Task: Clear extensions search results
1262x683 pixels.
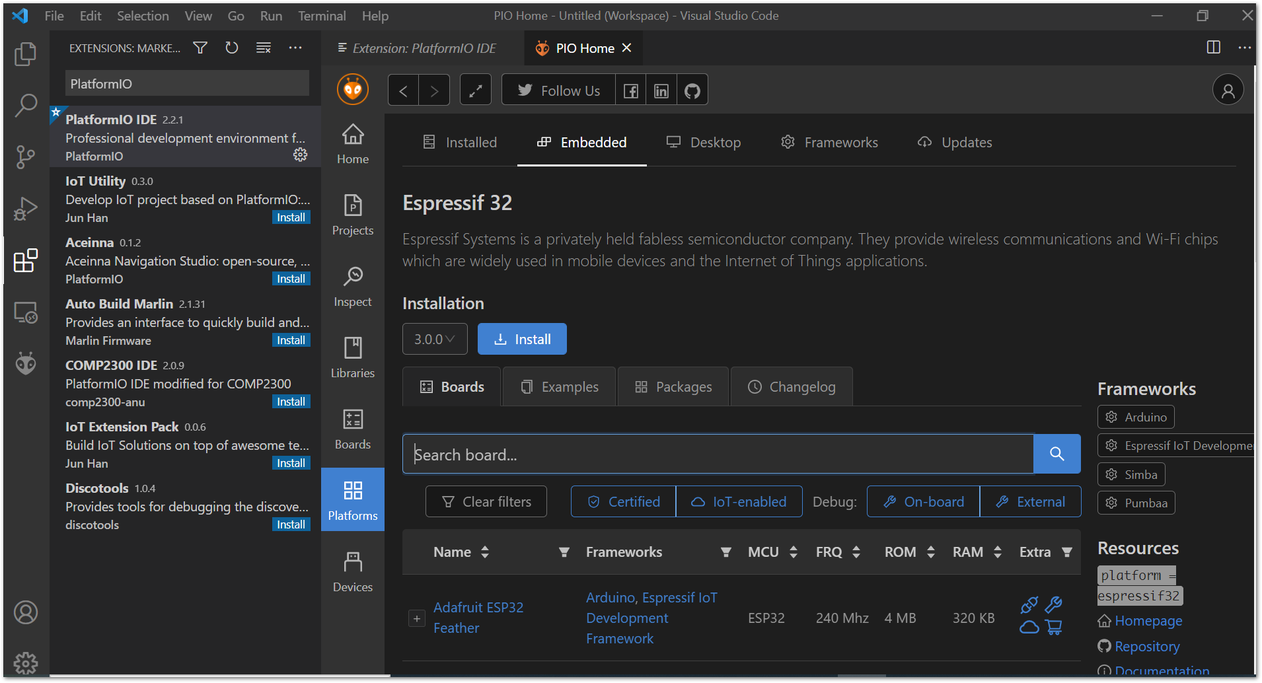Action: [264, 48]
